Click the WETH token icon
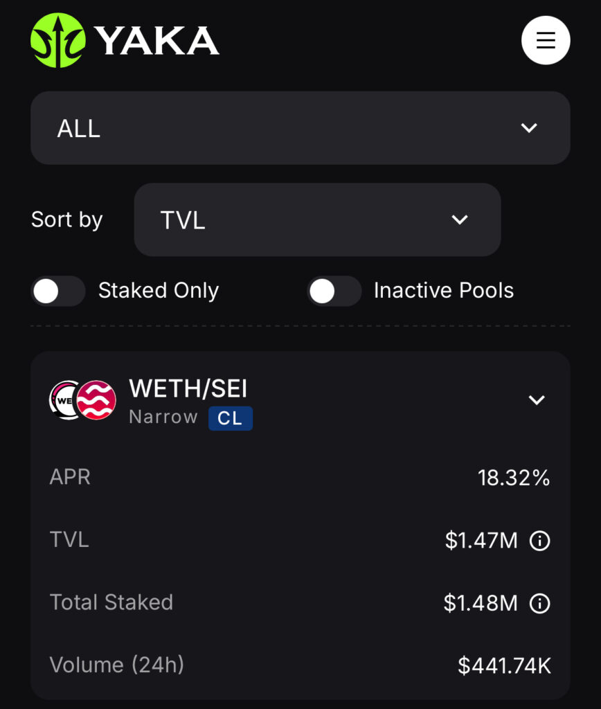Image resolution: width=601 pixels, height=709 pixels. point(66,400)
